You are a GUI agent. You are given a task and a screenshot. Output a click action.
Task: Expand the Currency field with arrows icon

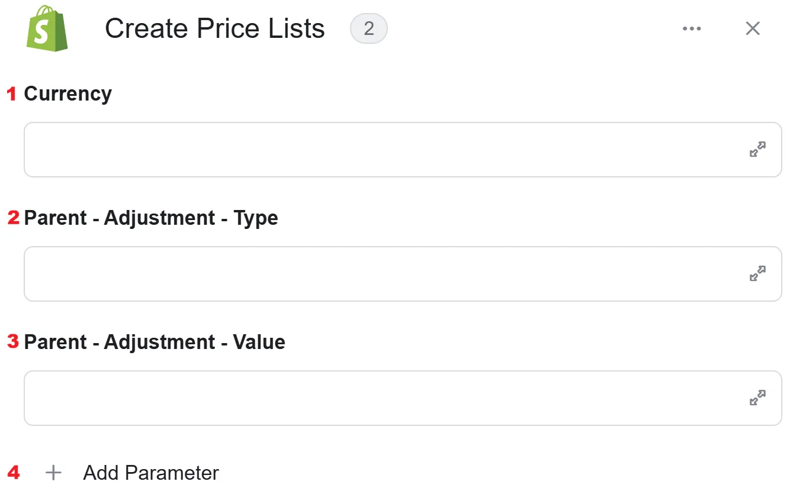[757, 150]
